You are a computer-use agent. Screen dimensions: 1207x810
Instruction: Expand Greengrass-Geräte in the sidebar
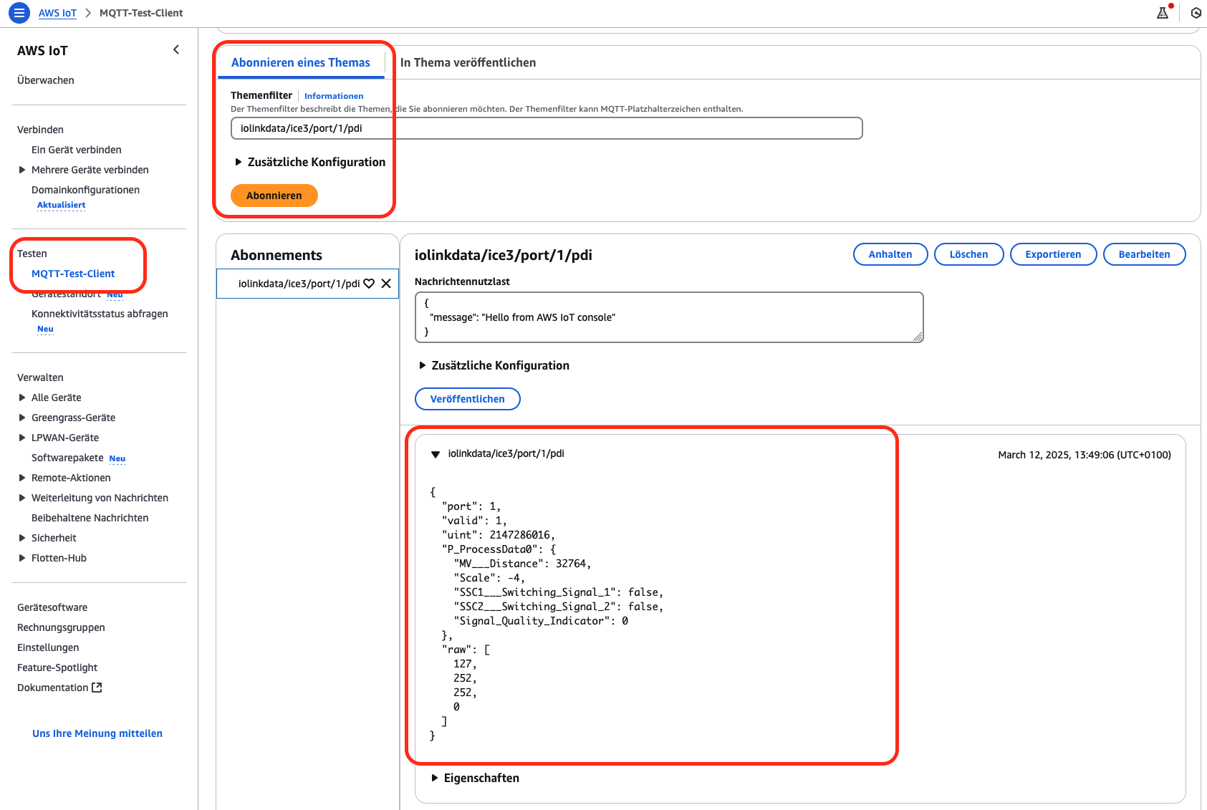point(22,418)
